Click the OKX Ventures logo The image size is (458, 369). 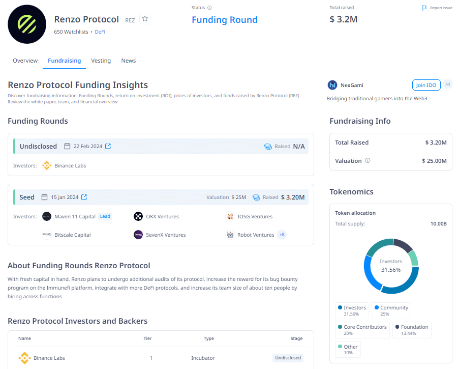(138, 216)
